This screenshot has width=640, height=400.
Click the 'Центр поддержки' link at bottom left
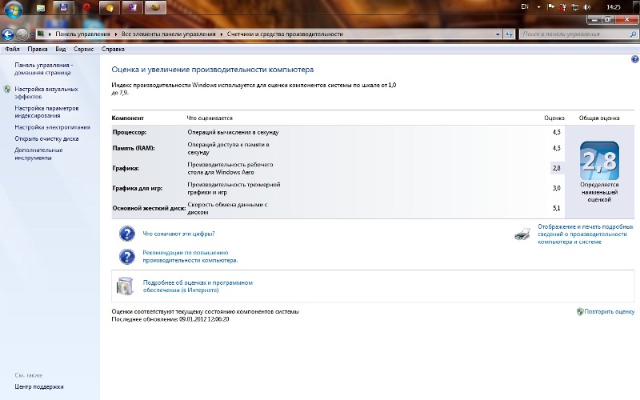(39, 386)
